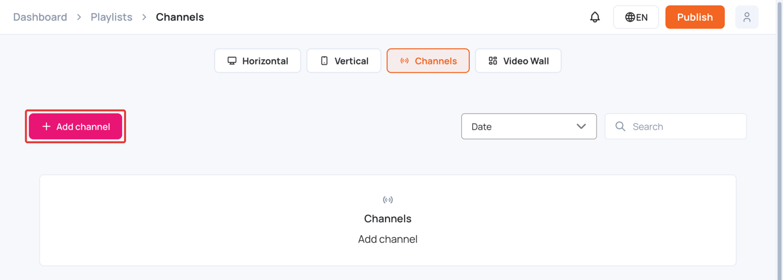Open the user profile avatar
The width and height of the screenshot is (783, 280).
[x=746, y=18]
